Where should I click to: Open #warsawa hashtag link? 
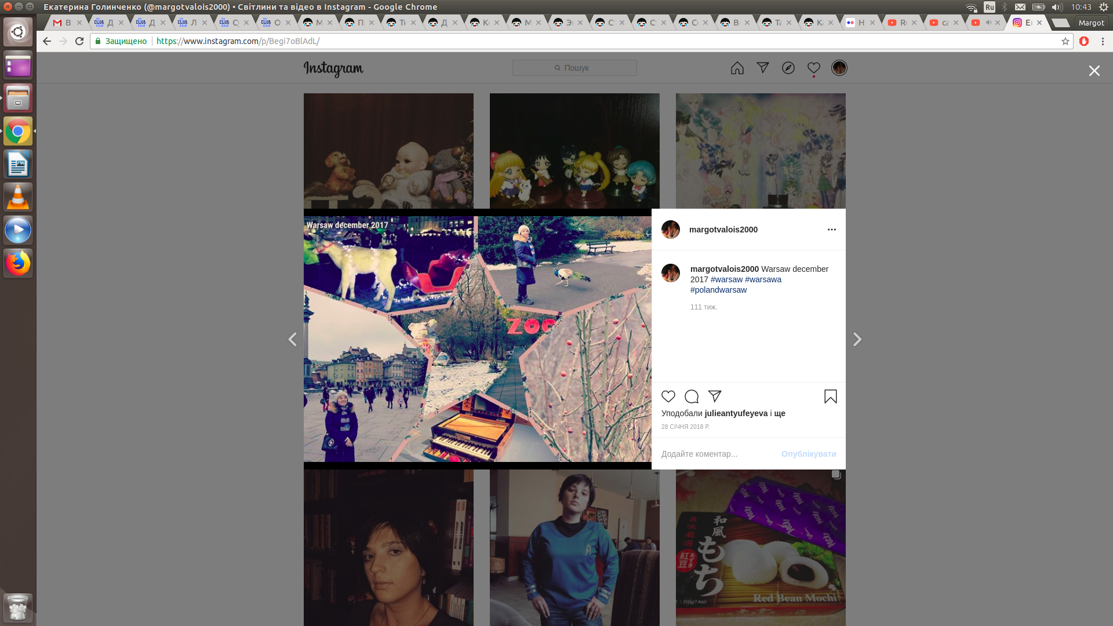[x=763, y=279]
